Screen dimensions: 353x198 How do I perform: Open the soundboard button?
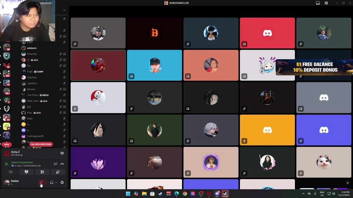tap(58, 172)
